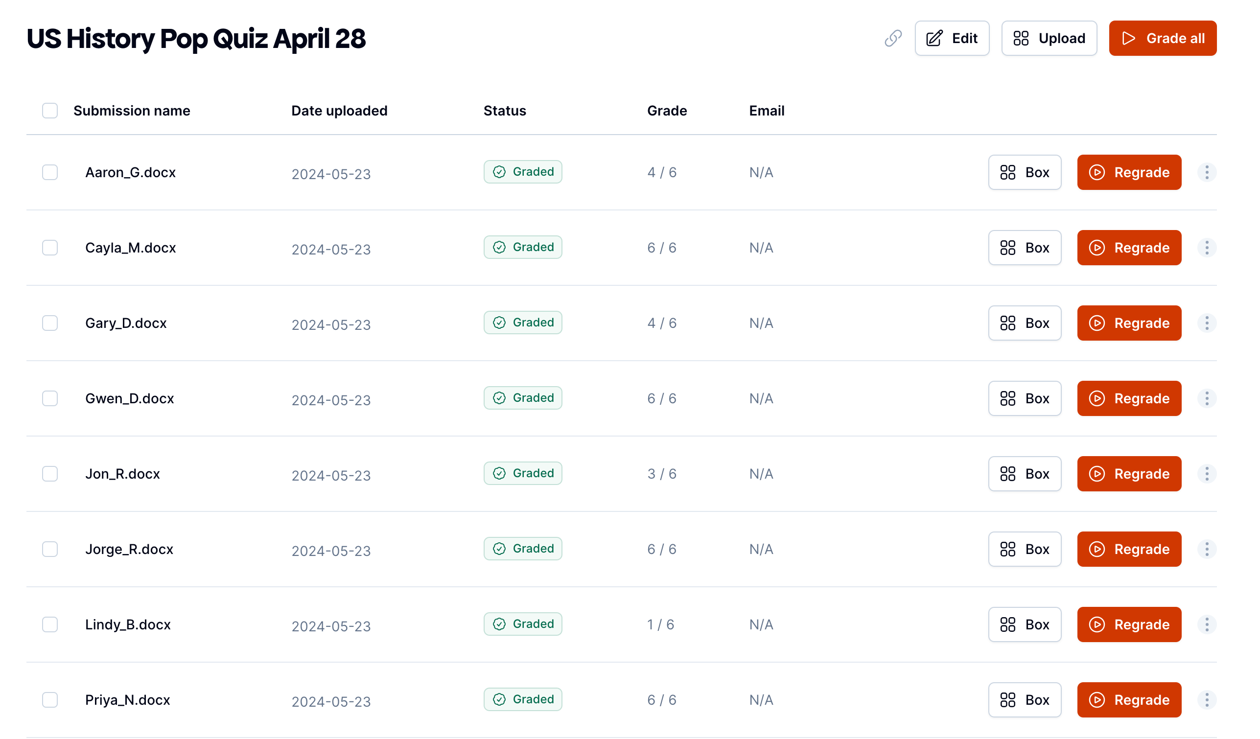1260x739 pixels.
Task: Open more options for Aaron_G.docx
Action: pos(1207,172)
